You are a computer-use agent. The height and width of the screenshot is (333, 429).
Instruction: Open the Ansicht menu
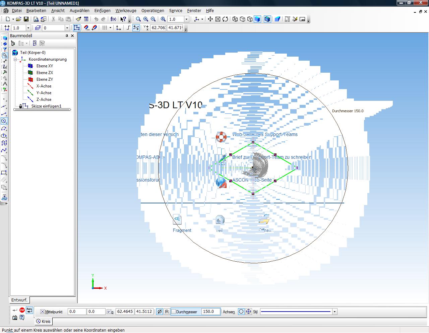point(58,10)
